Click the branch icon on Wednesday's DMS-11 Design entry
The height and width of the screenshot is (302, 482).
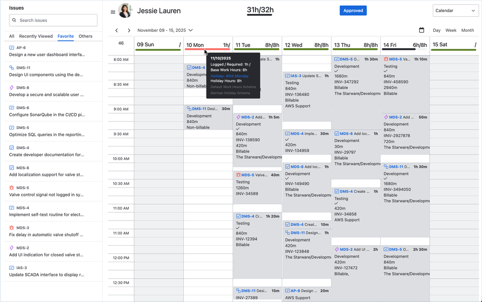288,233
